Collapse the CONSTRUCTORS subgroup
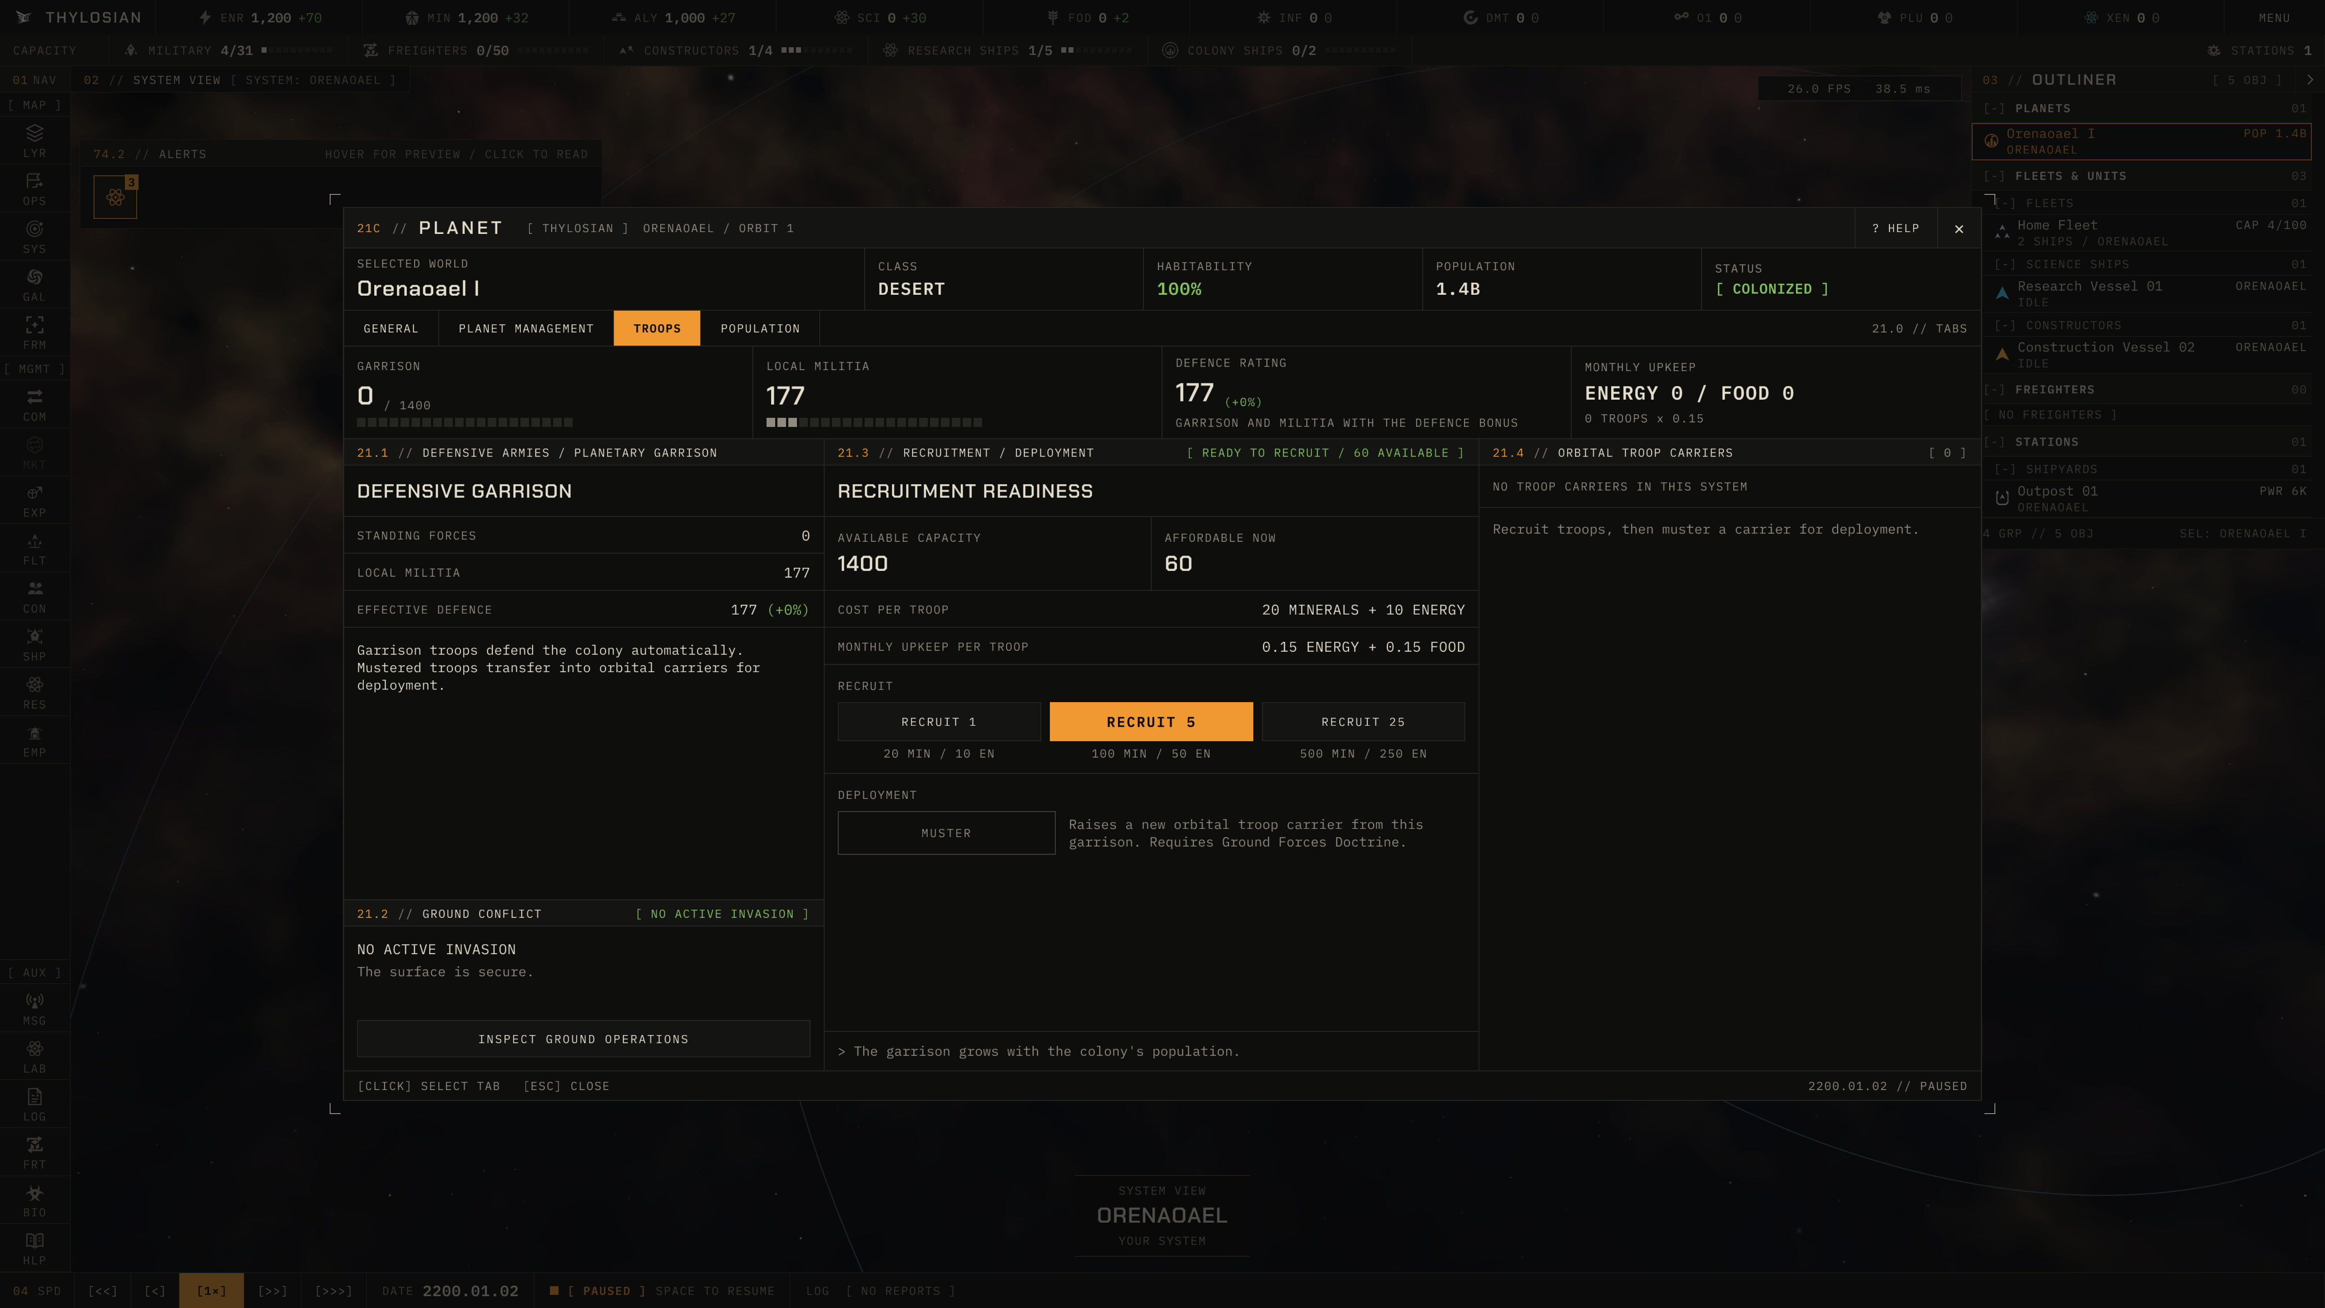 (2004, 325)
